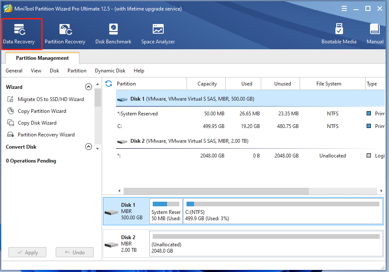Click the Partition column header
This screenshot has height=272, width=389.
151,84
